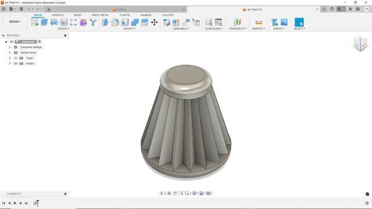The image size is (372, 209).
Task: Play the design timeline
Action: pos(15,203)
